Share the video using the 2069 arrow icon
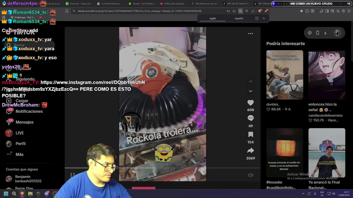This screenshot has width=353, height=198. pyautogui.click(x=250, y=150)
